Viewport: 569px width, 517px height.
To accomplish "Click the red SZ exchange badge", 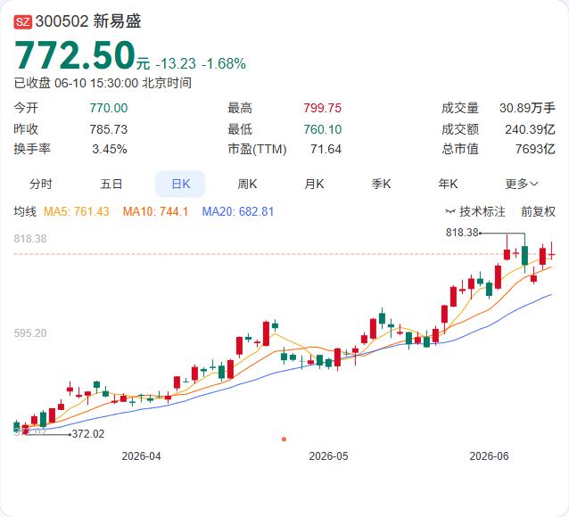I will pos(23,21).
